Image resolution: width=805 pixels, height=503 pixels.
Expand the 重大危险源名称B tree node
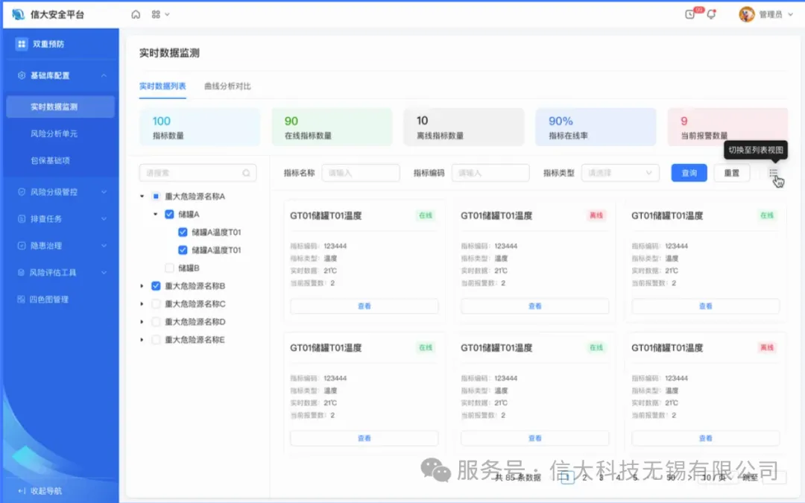[x=143, y=285]
